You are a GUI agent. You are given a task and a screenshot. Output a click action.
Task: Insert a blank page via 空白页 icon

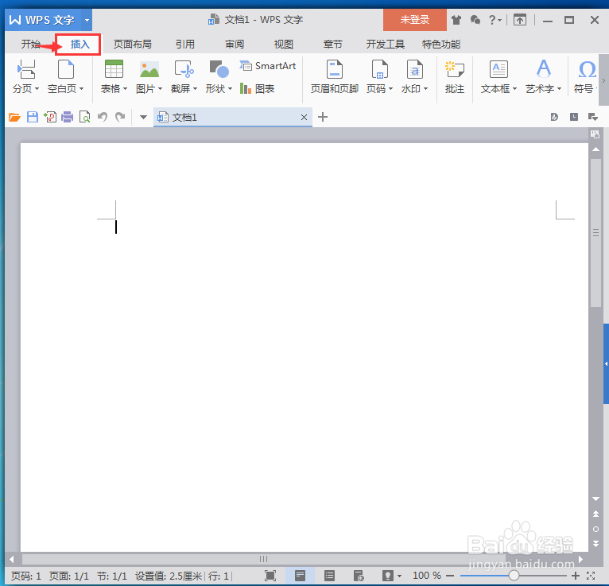click(x=66, y=69)
